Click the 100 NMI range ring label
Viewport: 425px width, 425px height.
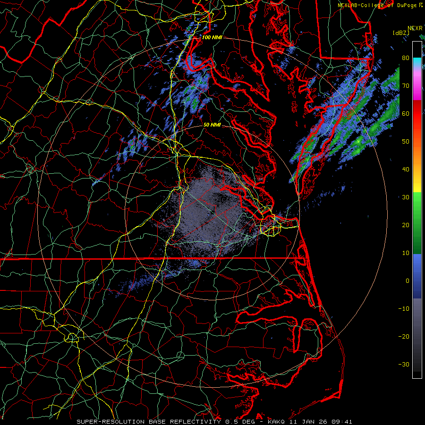(x=212, y=37)
